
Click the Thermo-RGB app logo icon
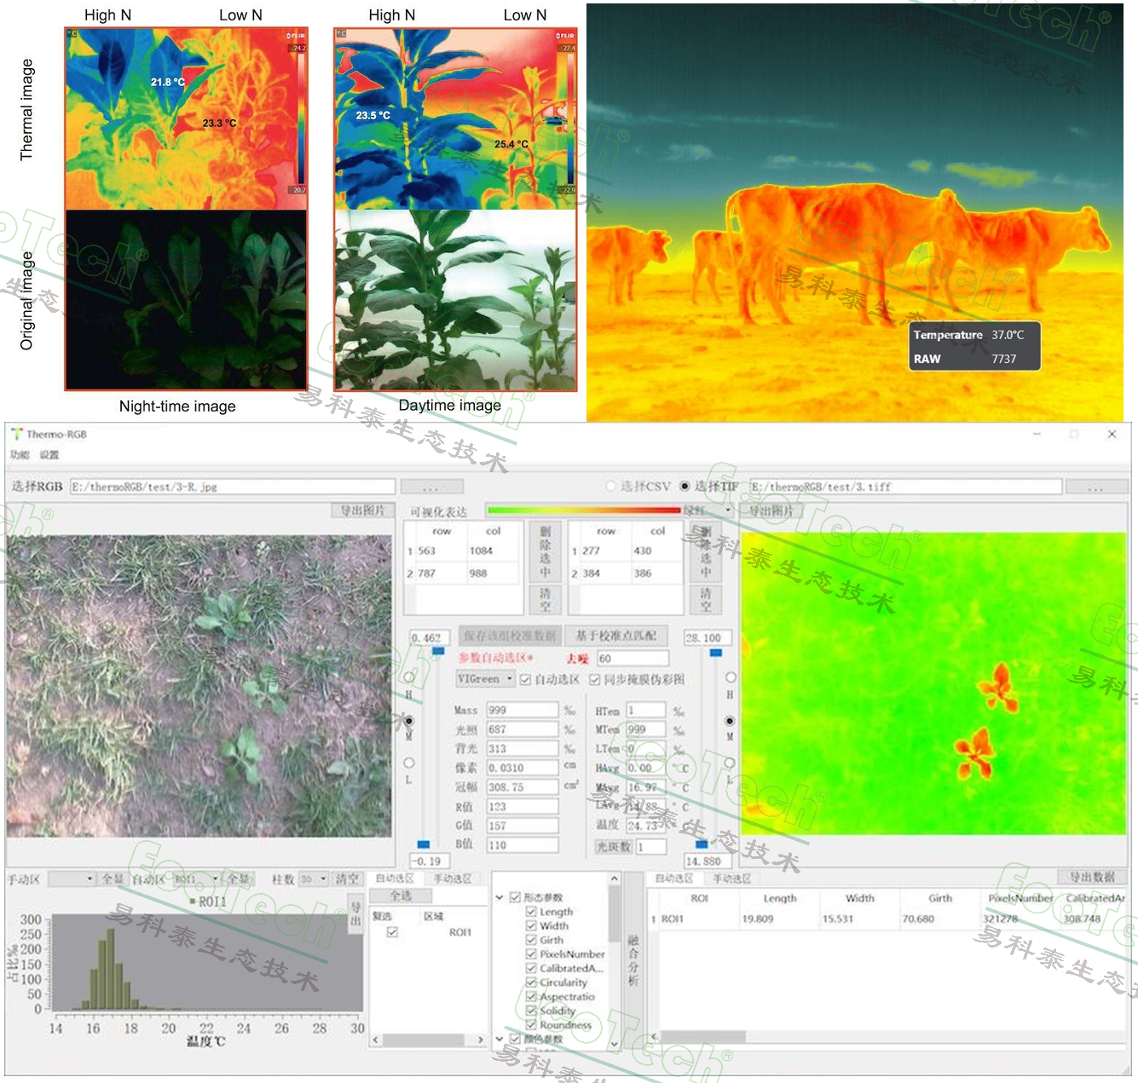(x=16, y=434)
